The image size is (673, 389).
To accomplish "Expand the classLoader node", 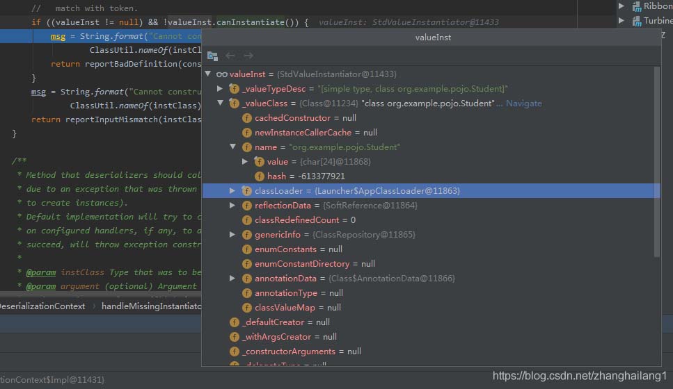I will click(x=232, y=191).
